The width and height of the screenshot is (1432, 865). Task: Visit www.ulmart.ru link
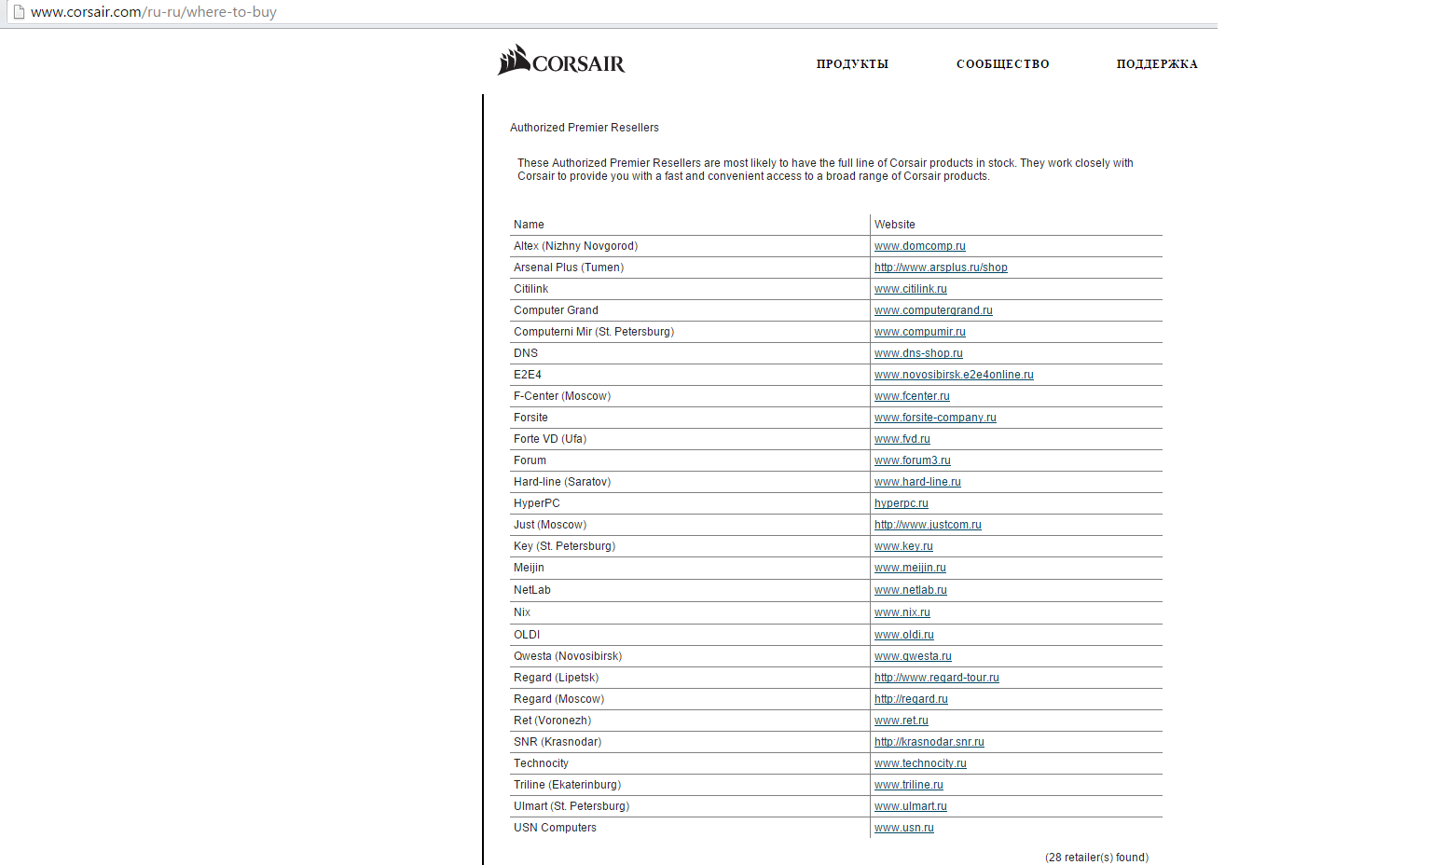911,806
